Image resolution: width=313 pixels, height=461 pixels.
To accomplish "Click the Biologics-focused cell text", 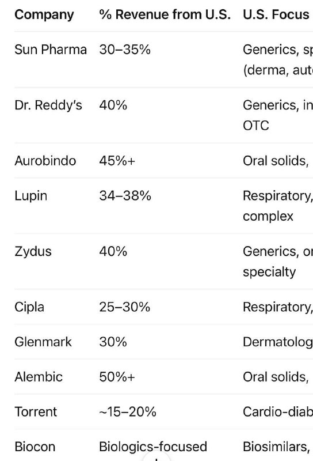I will tap(153, 447).
